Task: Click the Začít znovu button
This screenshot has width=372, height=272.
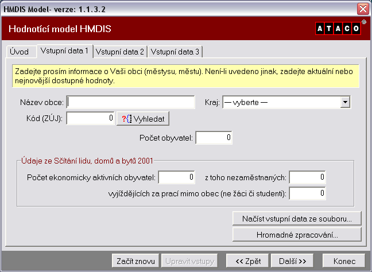Action: tap(135, 261)
